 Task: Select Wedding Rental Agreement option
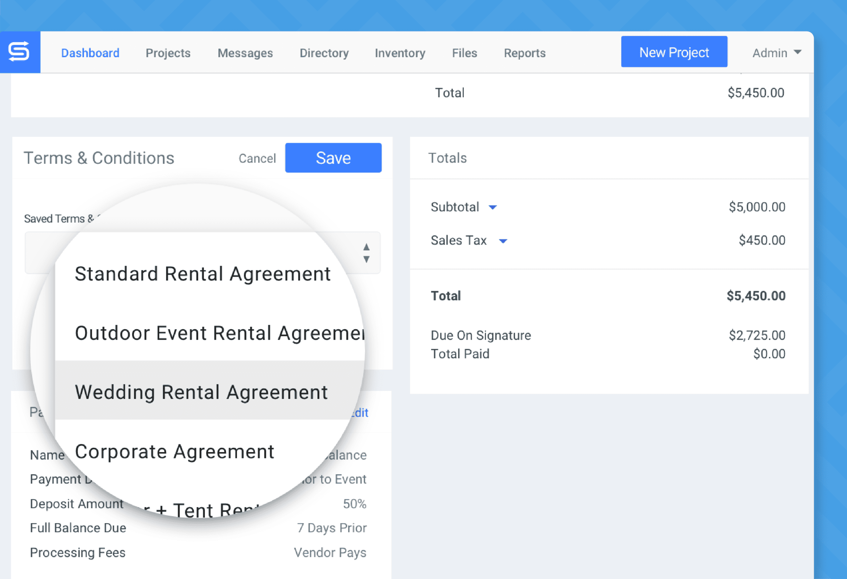click(210, 390)
